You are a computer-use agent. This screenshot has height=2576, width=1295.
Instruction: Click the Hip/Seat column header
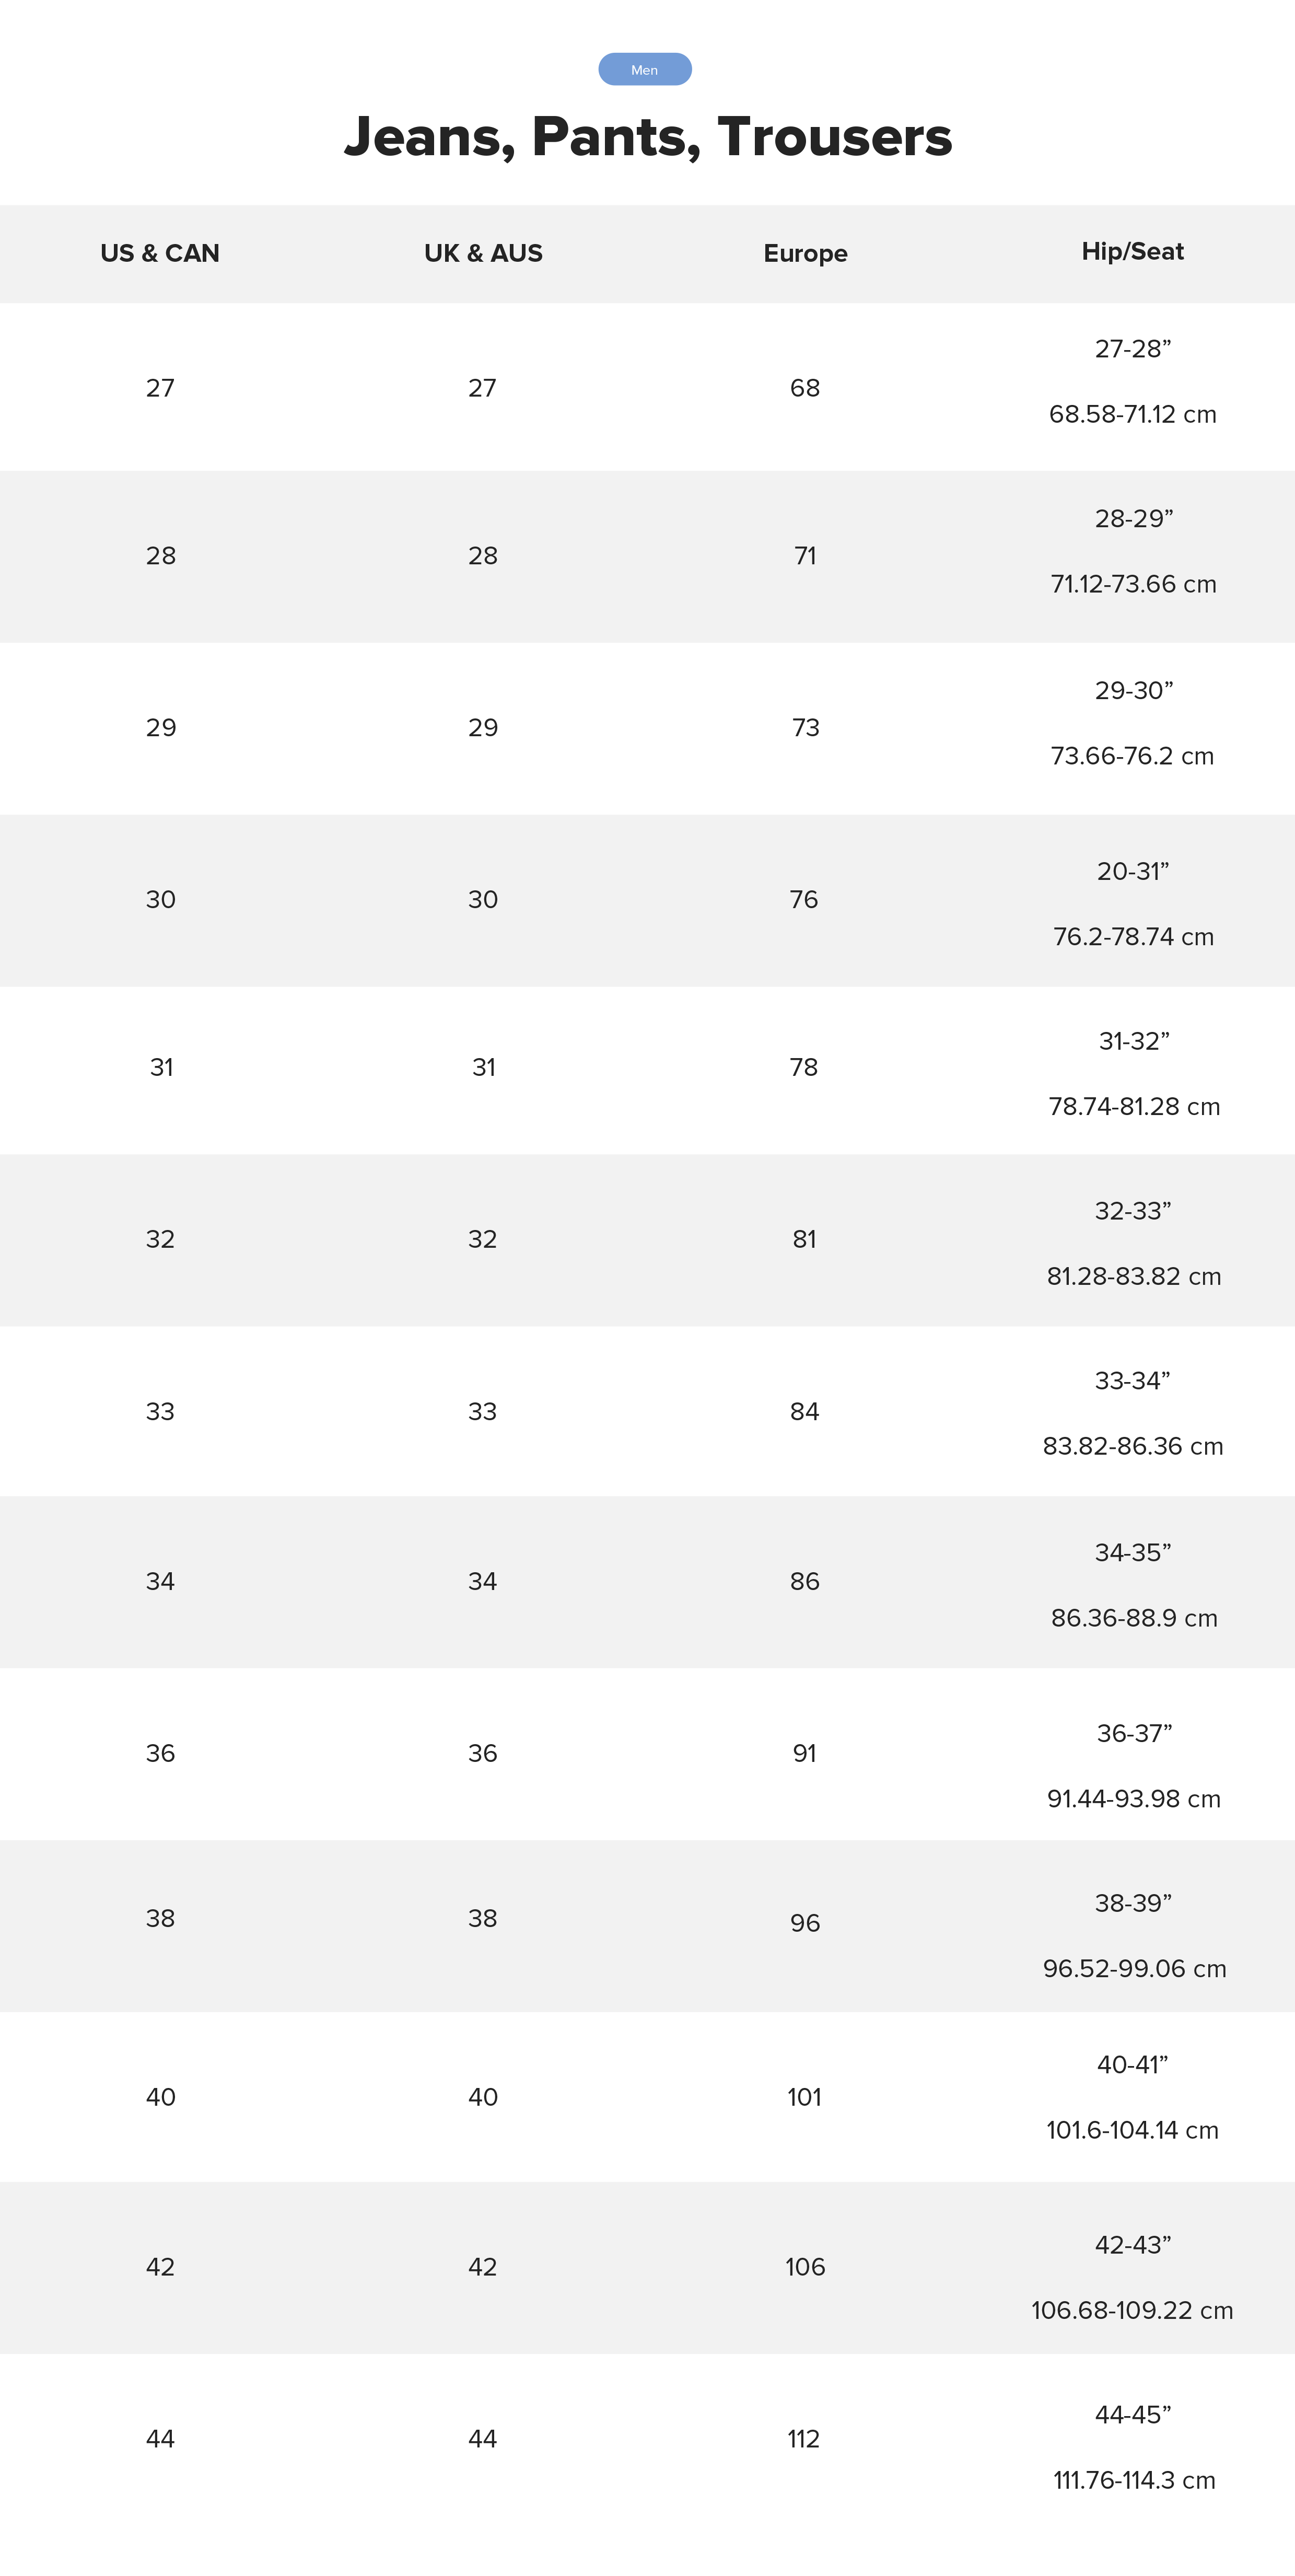click(1132, 252)
